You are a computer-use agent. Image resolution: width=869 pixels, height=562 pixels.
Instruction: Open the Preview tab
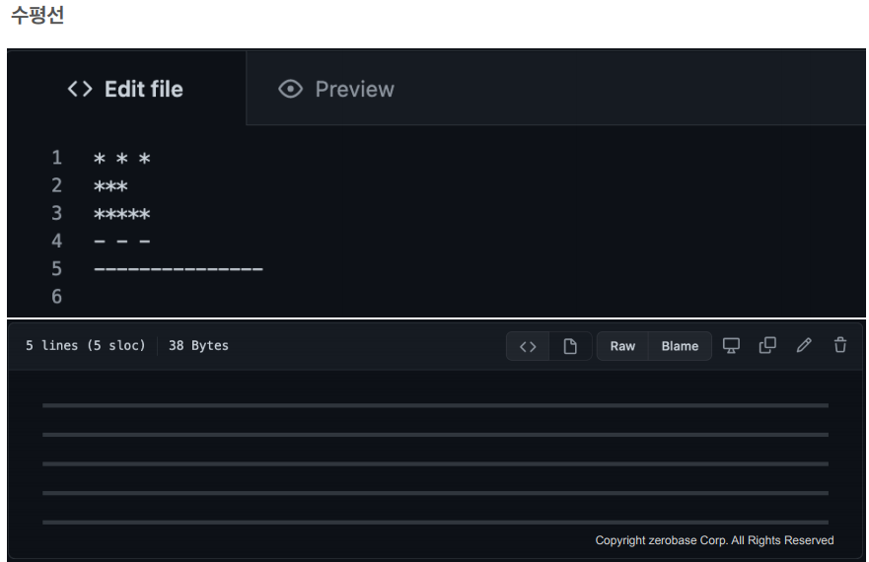[x=335, y=89]
